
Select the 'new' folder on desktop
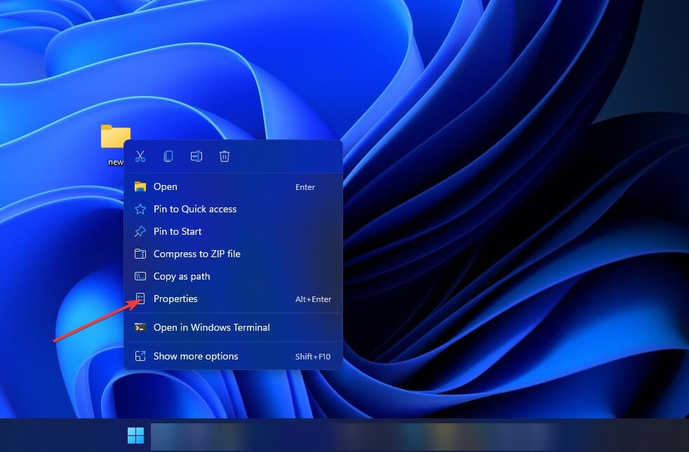(x=115, y=145)
